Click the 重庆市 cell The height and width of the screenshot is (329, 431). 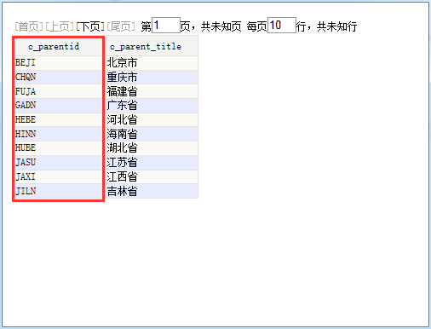click(x=152, y=78)
